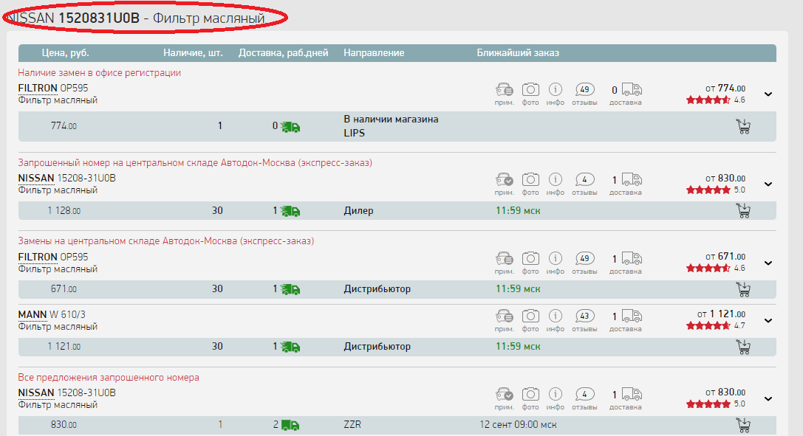Click the page title 'NISSAN 1520831U0B - Фильтр масляный'

(136, 18)
